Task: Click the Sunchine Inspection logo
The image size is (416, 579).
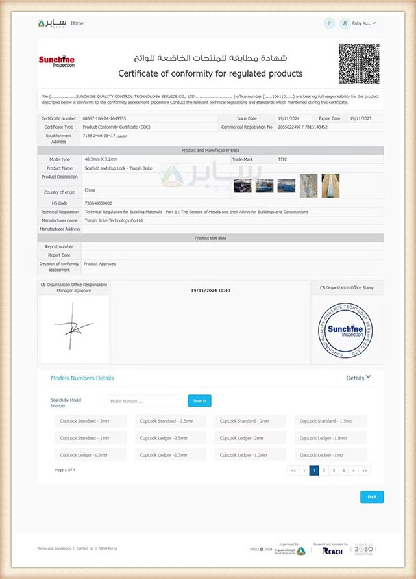Action: [57, 61]
